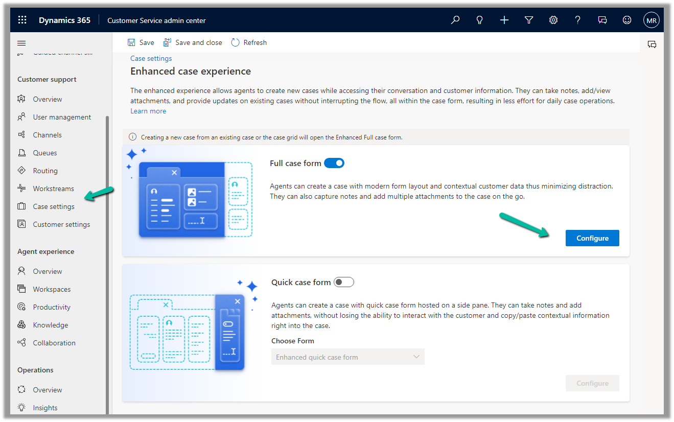Click Configure button for Full case form

[x=592, y=238]
